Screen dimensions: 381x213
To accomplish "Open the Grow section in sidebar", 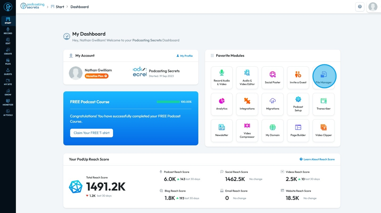I will (x=8, y=92).
